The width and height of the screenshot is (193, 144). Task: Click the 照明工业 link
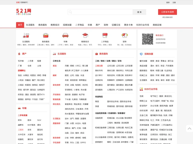tap(143, 101)
